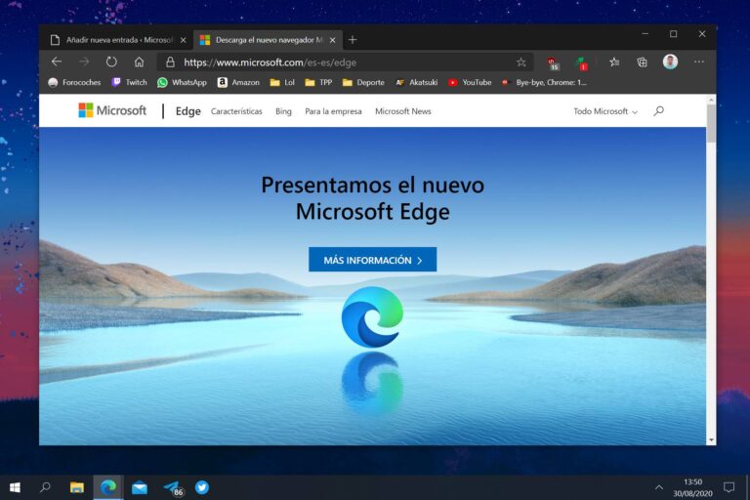The height and width of the screenshot is (500, 750).
Task: Open a new tab with plus button
Action: pos(353,40)
